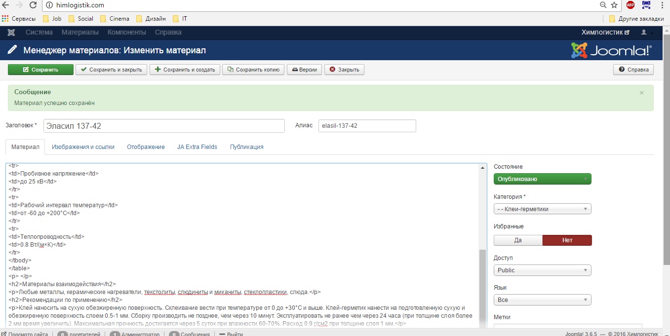
Task: Click Сообщения count in status bar
Action: coord(190,334)
